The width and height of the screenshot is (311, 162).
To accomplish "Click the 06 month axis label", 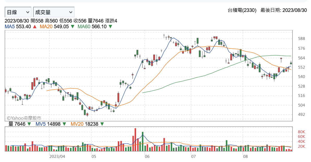I will [x=147, y=157].
